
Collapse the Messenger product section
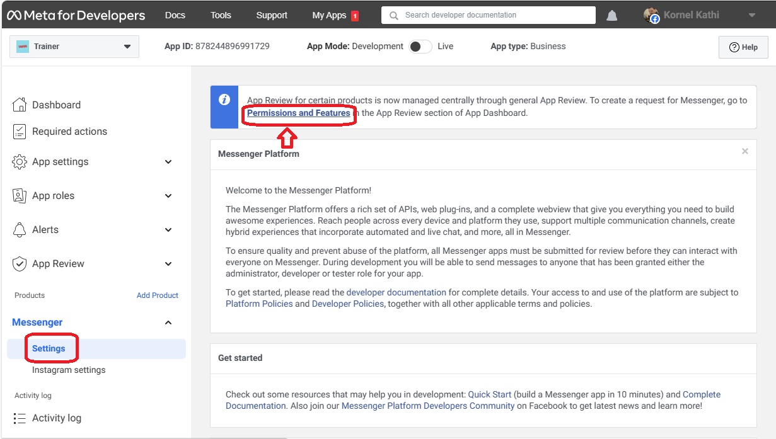coord(168,322)
